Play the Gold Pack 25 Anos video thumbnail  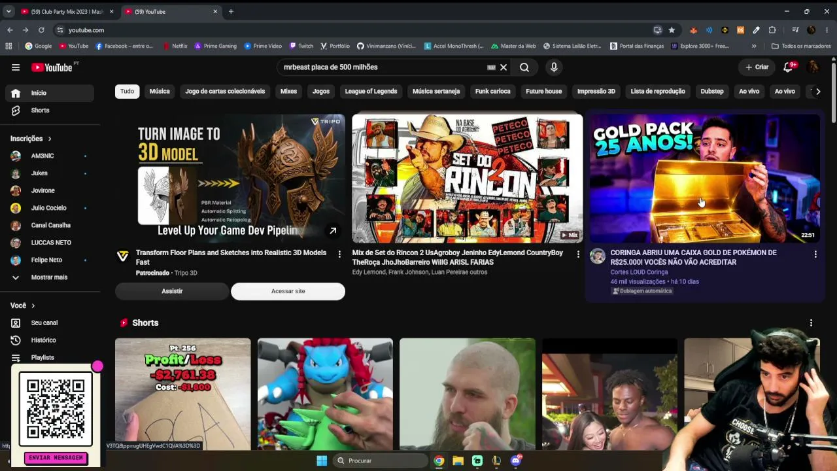tap(704, 179)
